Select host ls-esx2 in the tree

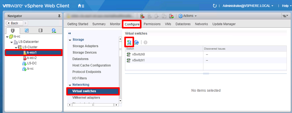click(x=32, y=58)
